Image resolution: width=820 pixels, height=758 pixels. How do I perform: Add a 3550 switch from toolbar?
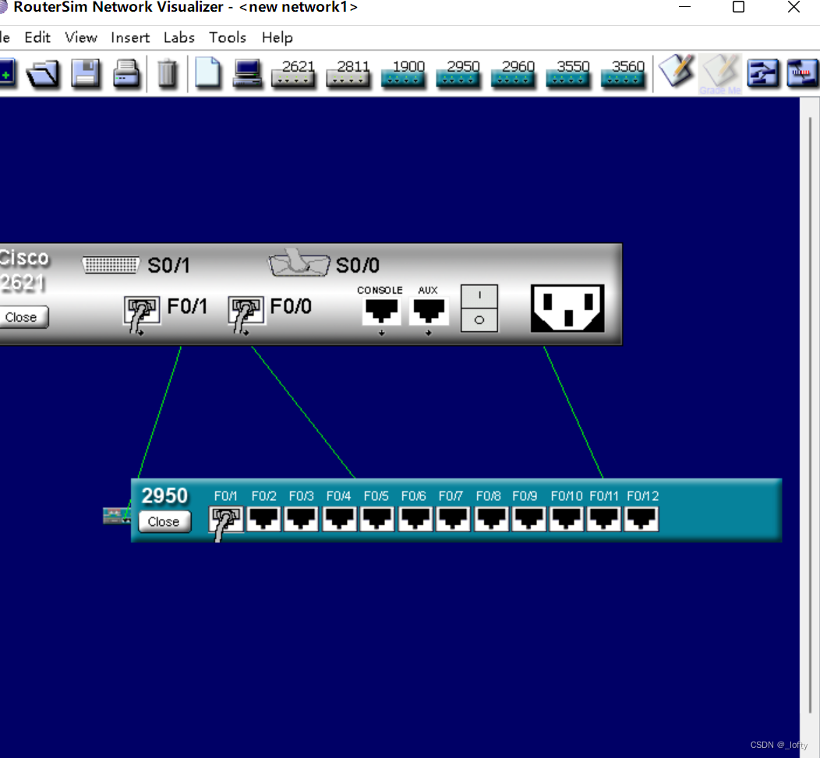pyautogui.click(x=568, y=73)
